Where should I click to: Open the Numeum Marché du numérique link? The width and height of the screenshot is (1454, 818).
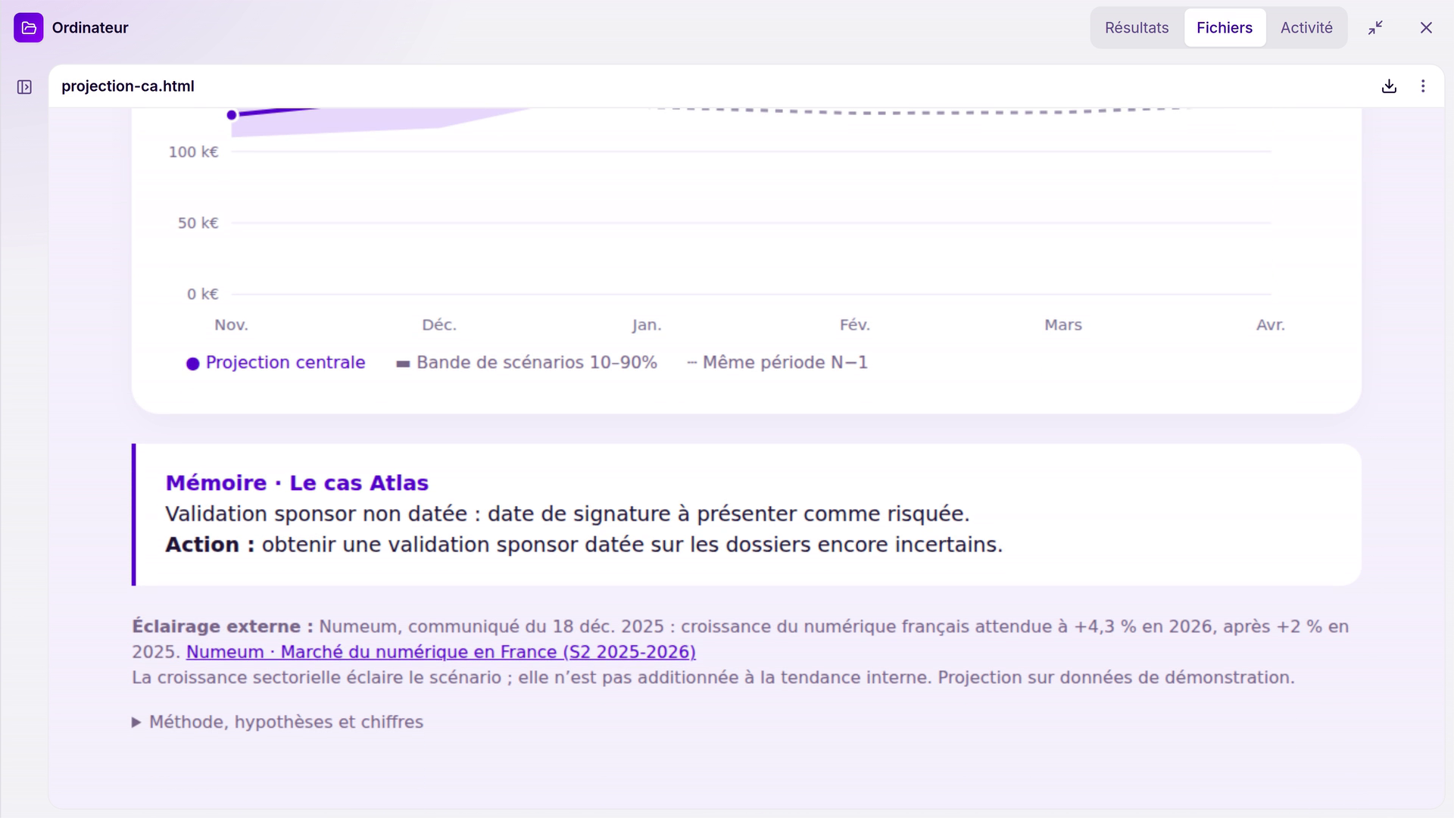click(x=441, y=652)
